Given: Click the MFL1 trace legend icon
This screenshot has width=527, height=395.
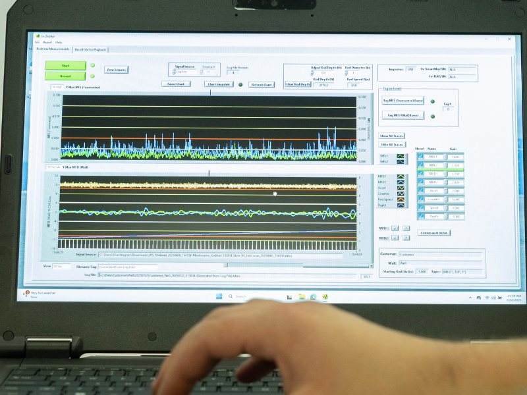Looking at the screenshot, I should [x=400, y=156].
